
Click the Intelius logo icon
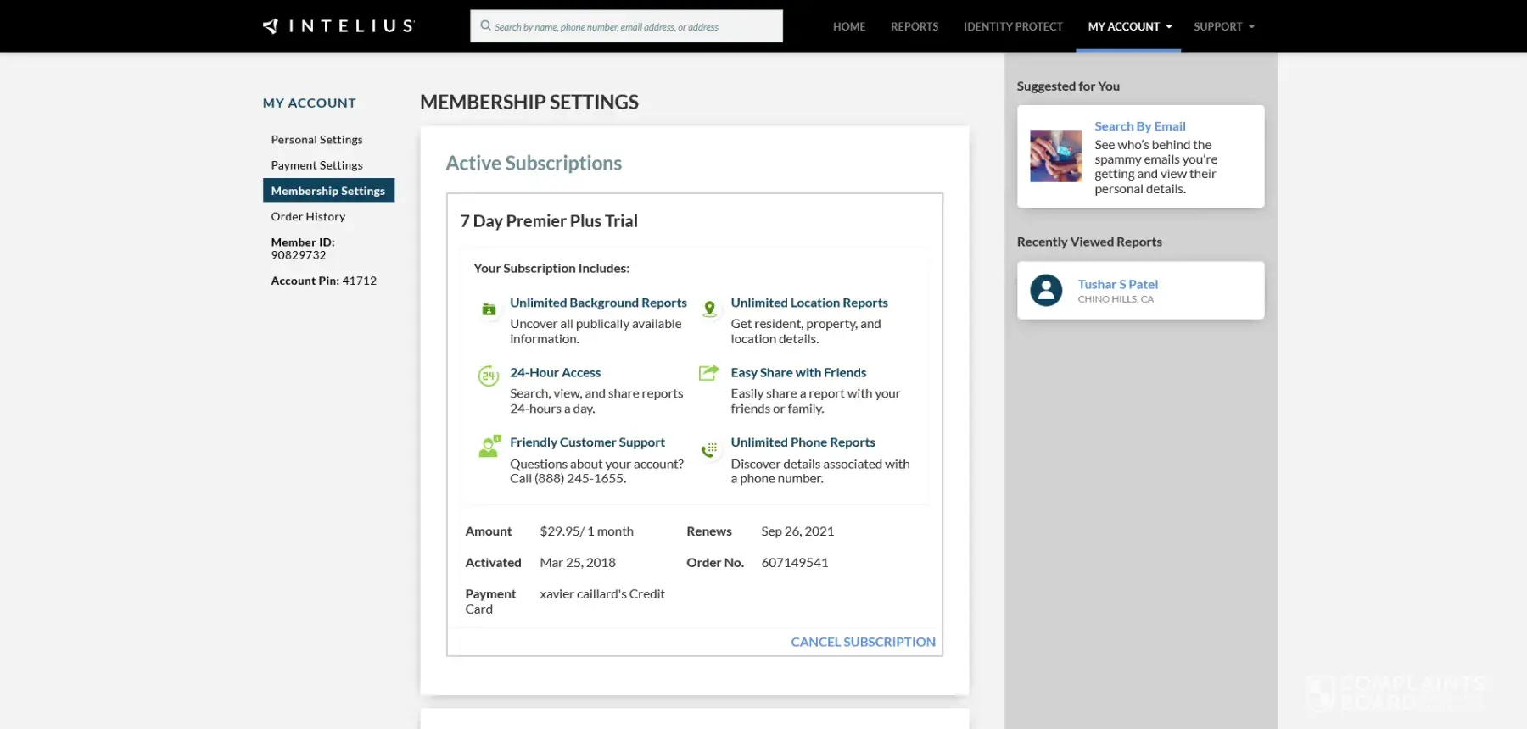click(271, 26)
